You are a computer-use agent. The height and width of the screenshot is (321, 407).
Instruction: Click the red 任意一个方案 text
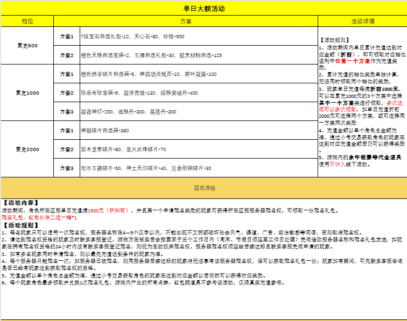click(x=352, y=61)
